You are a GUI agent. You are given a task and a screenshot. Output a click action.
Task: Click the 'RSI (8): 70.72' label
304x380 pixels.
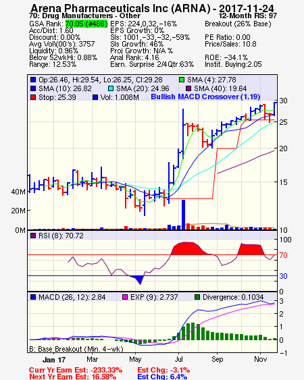(61, 236)
